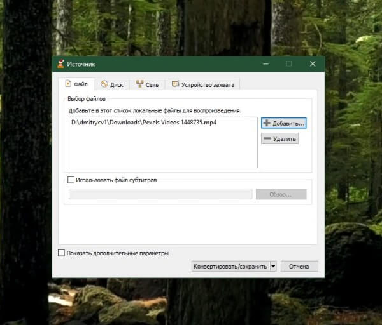
Task: Toggle Показать дополнительные параметры checkbox
Action: pos(61,253)
